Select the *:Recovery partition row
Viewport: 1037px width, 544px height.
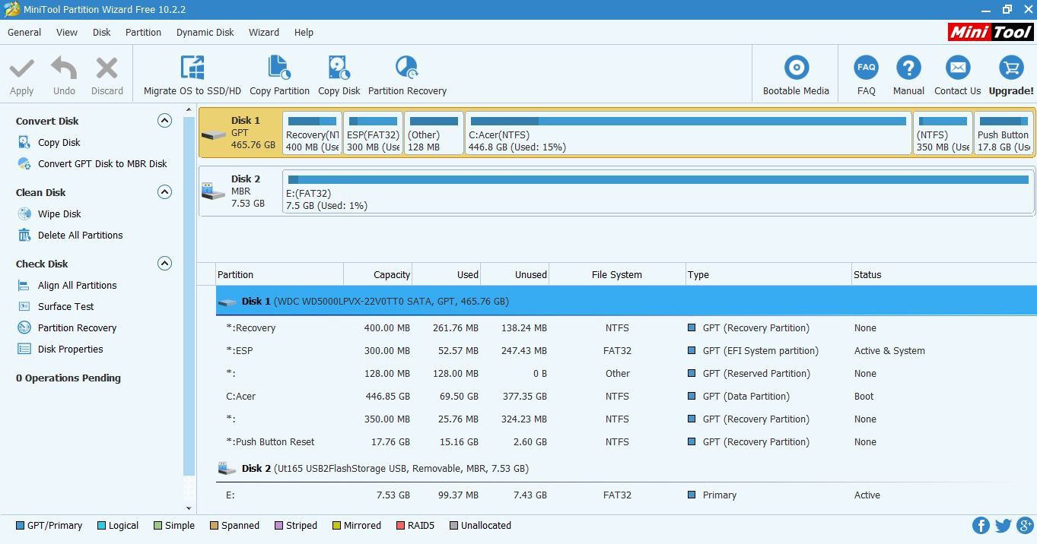[x=626, y=327]
